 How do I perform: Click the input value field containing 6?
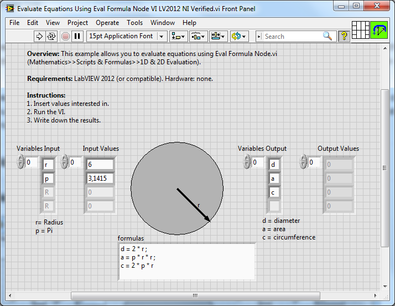[100, 165]
